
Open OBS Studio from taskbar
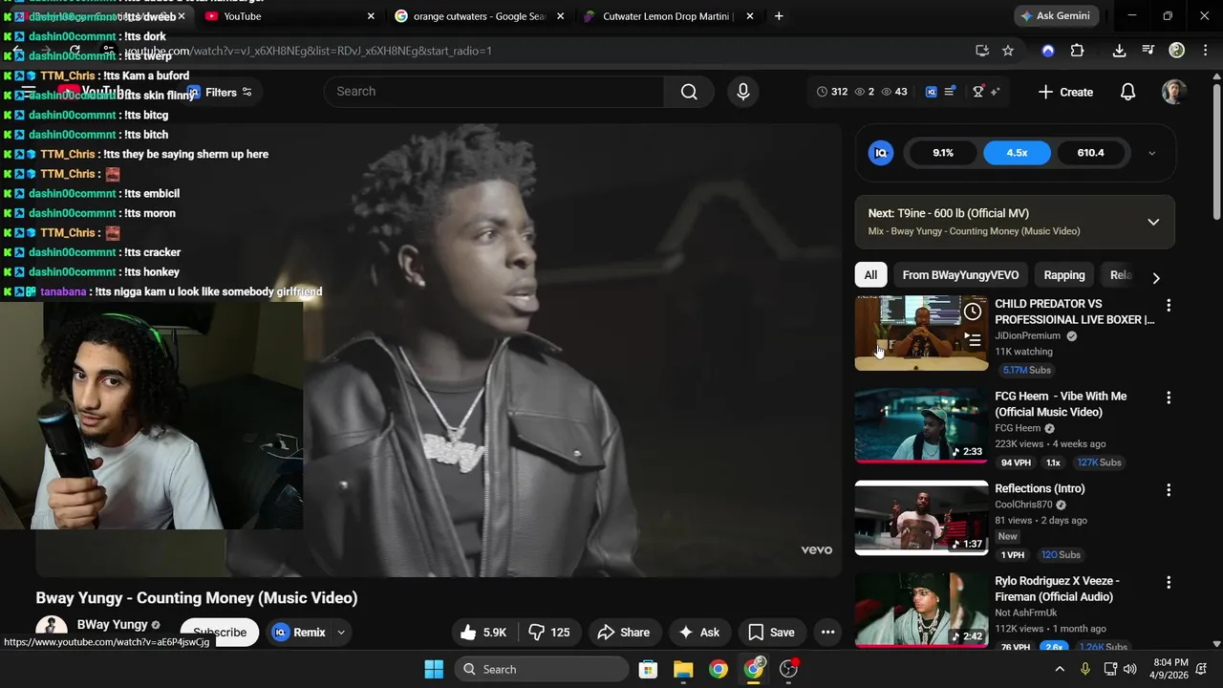789,669
